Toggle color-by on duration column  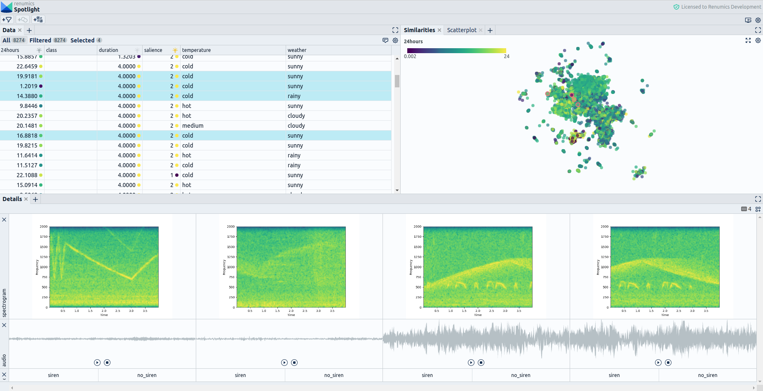coord(137,50)
